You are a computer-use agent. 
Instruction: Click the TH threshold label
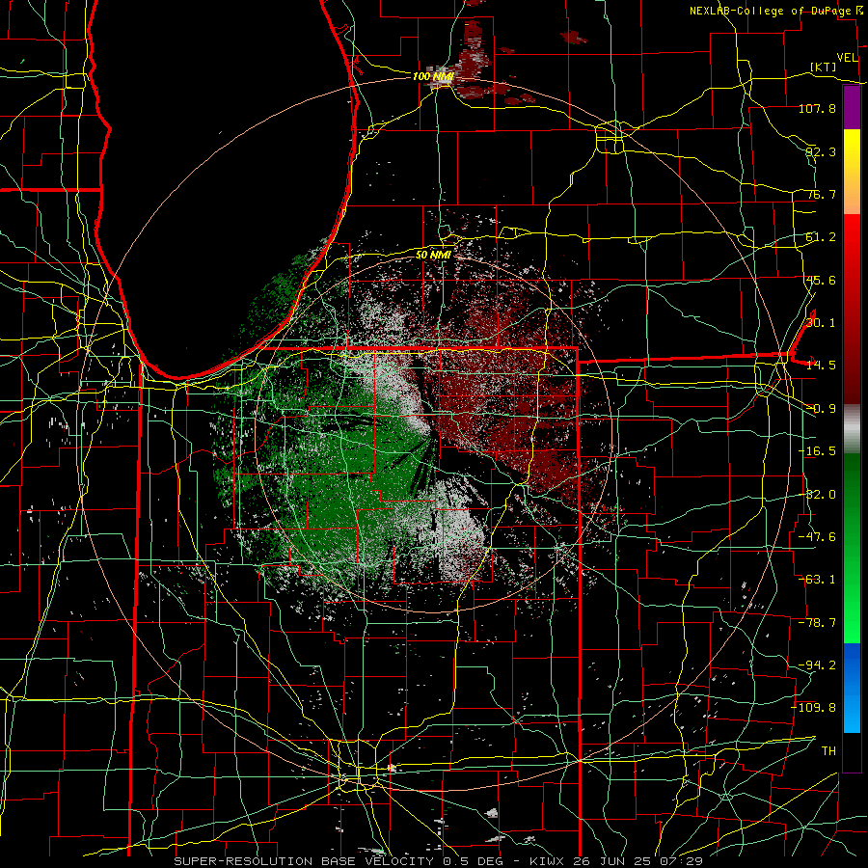[x=828, y=751]
